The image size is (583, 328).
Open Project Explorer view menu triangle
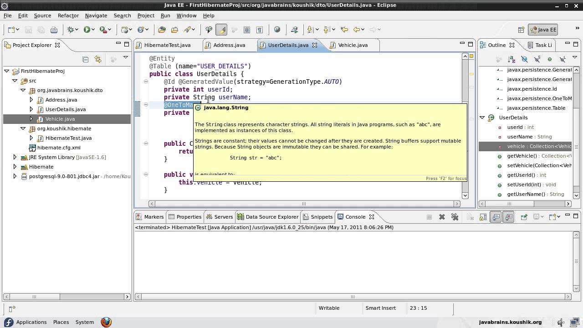point(126,58)
